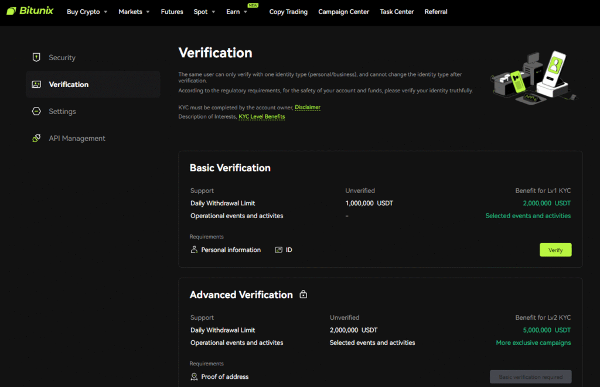Click the 2,000,000 USDT Lv1 benefit
The image size is (600, 387).
point(547,203)
